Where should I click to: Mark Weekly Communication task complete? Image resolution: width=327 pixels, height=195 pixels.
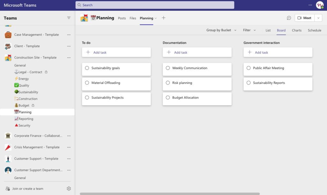168,68
